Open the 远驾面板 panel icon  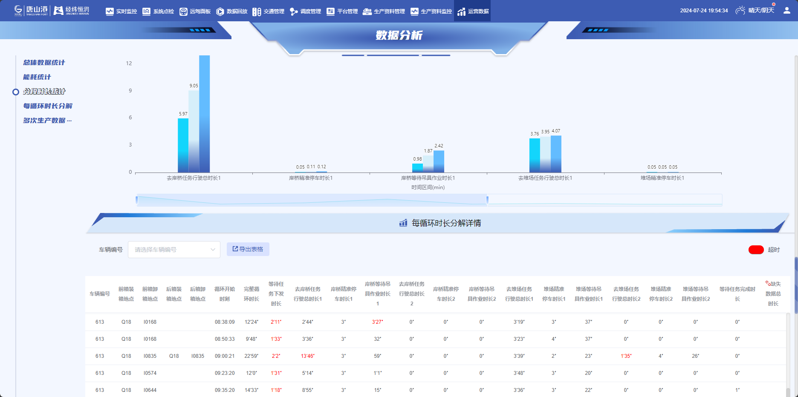(x=183, y=12)
